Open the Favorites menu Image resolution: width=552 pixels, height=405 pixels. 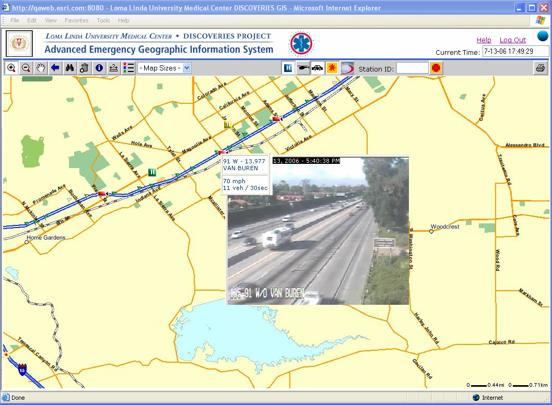click(77, 20)
